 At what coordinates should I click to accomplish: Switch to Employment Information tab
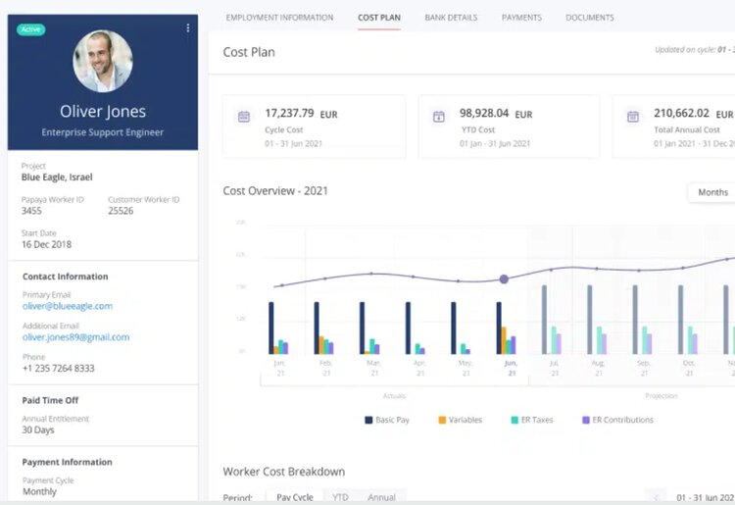(x=279, y=18)
